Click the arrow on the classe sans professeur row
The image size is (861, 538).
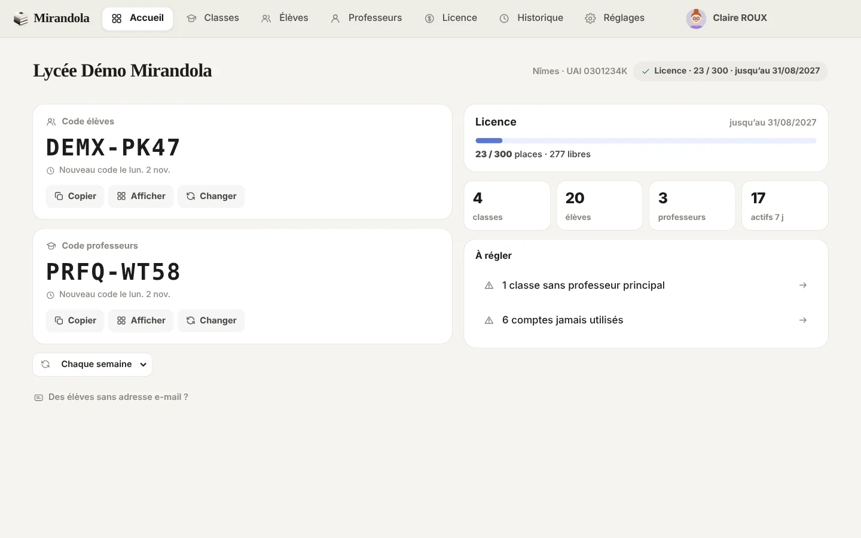pyautogui.click(x=803, y=286)
